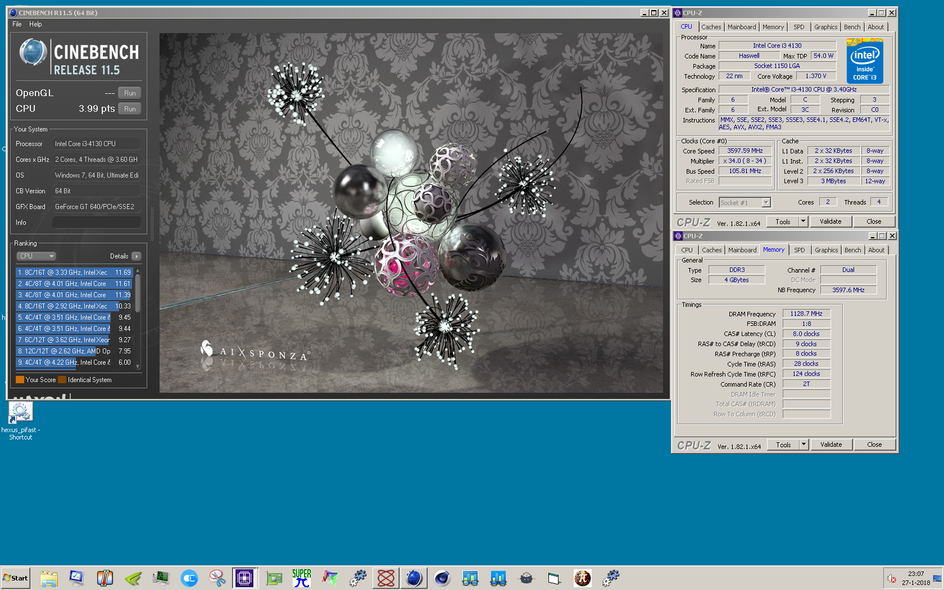Switch to Caches tab in upper CPU-Z
This screenshot has height=590, width=944.
point(711,27)
